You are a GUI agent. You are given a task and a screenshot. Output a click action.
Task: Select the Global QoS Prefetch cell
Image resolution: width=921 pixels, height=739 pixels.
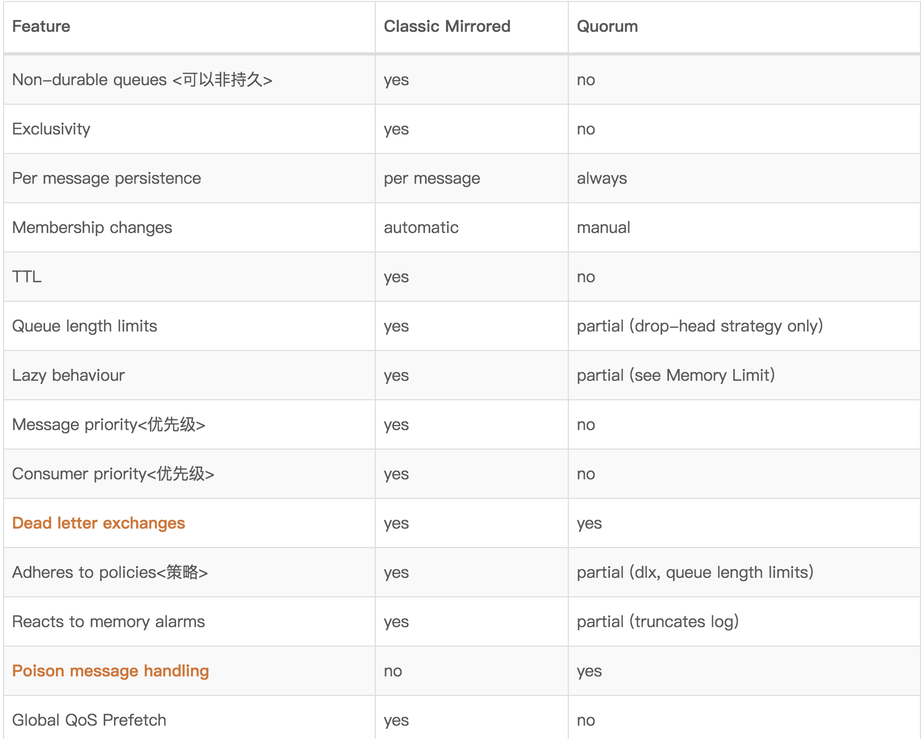point(89,720)
